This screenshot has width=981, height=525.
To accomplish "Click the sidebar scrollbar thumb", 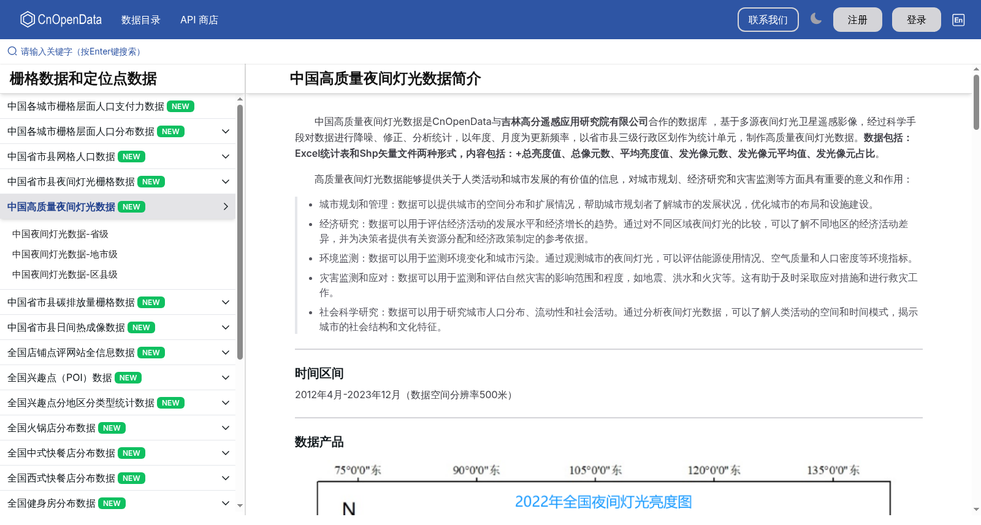I will (x=240, y=232).
